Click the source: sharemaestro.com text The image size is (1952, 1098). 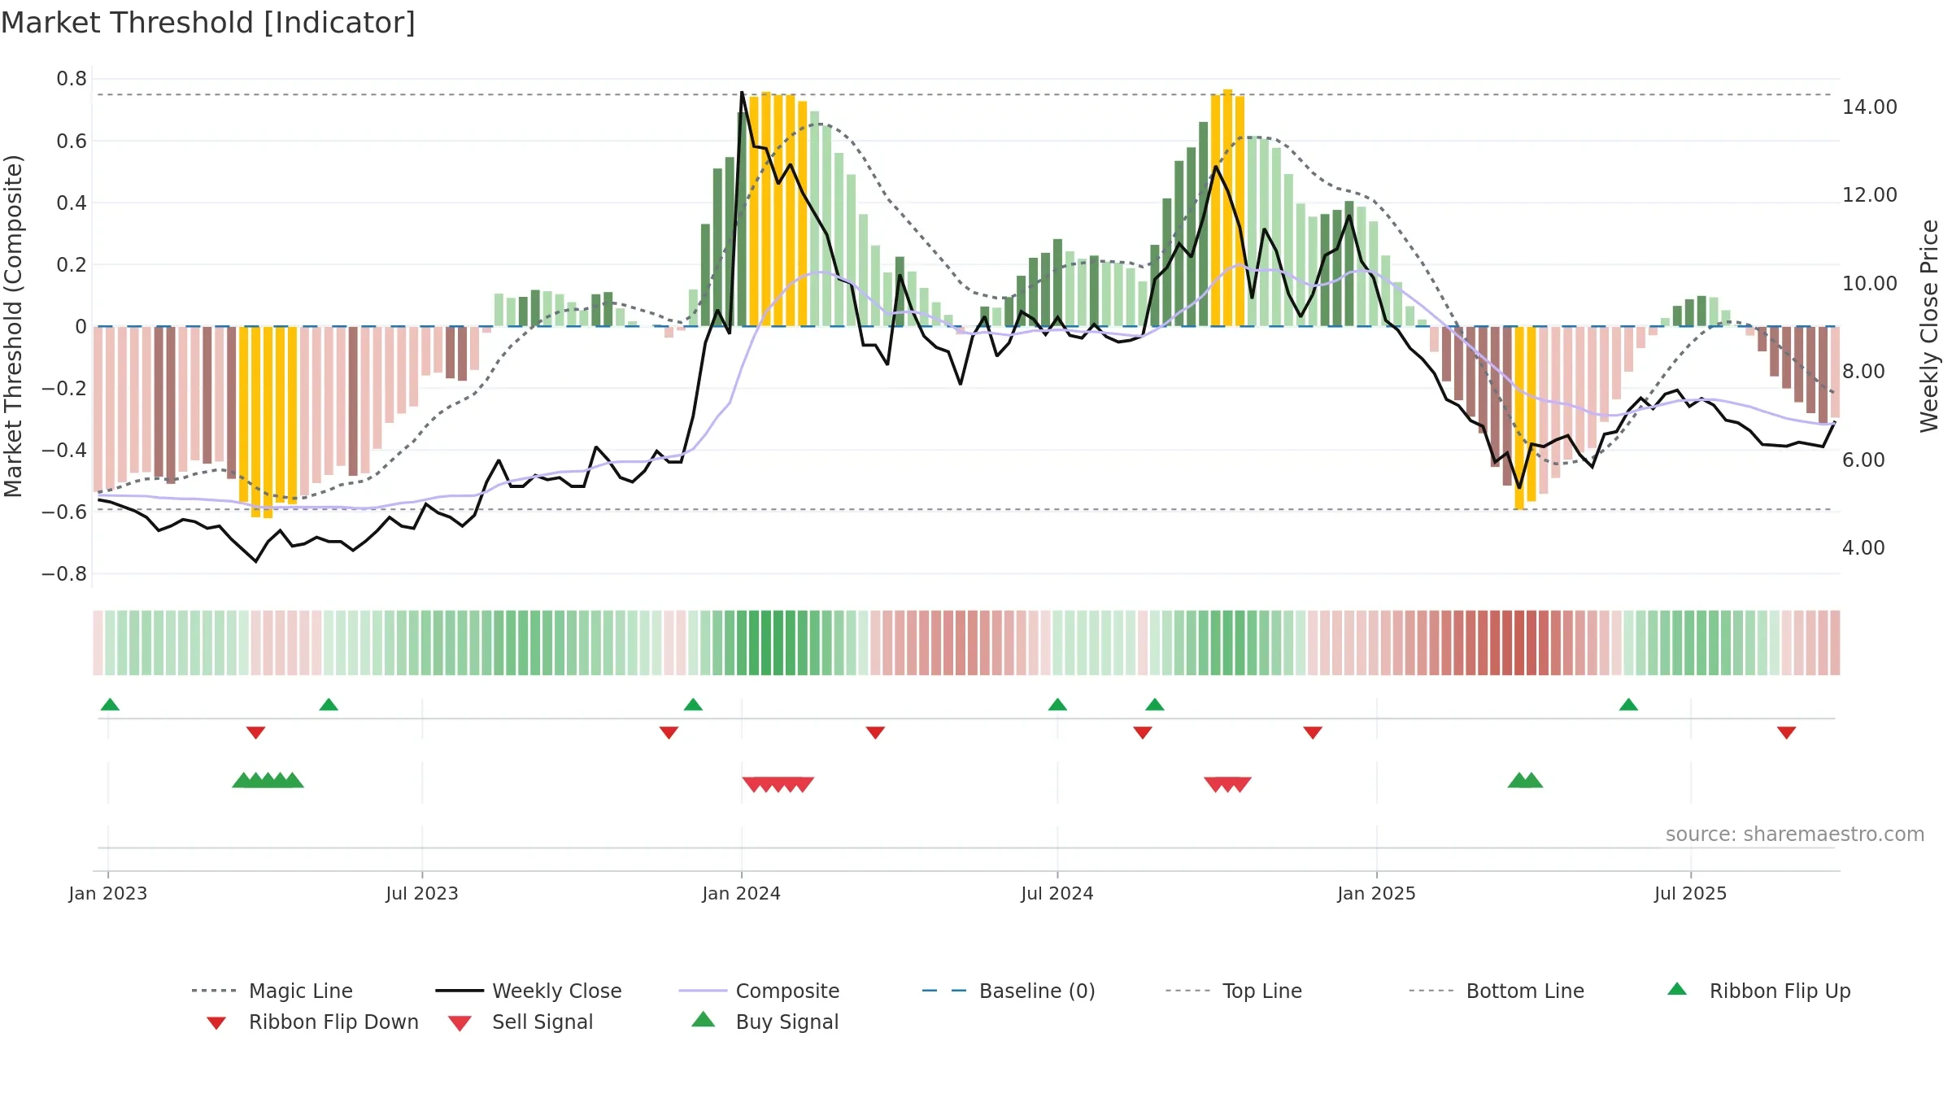click(x=1795, y=834)
